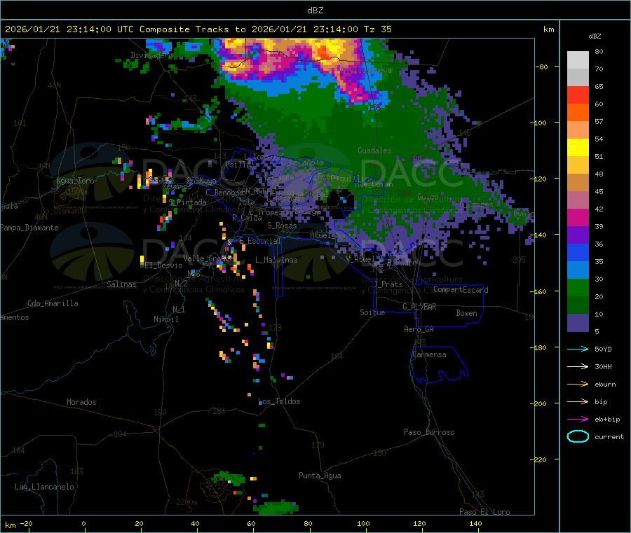This screenshot has height=533, width=631.
Task: Click the Morados place label
Action: click(x=81, y=402)
